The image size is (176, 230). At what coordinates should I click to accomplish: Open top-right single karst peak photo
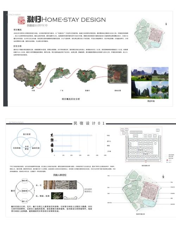coord(160,74)
